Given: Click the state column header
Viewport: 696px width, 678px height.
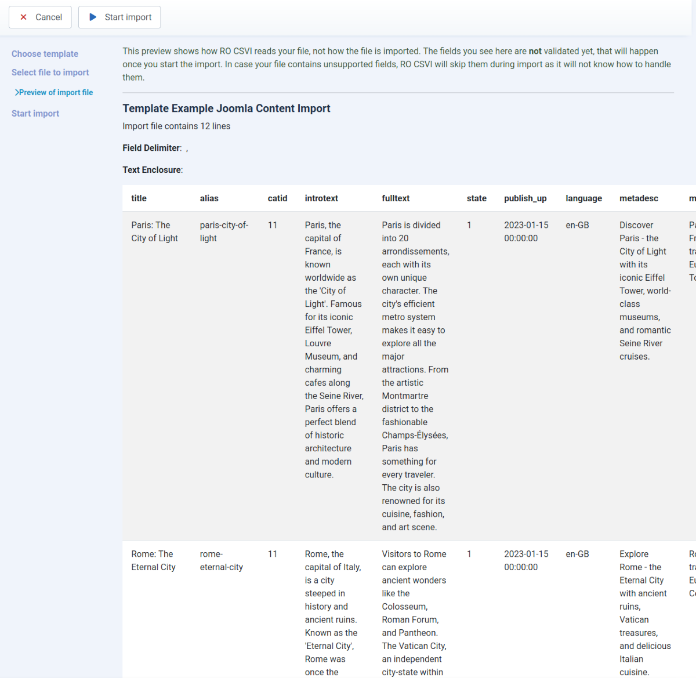Looking at the screenshot, I should click(x=476, y=198).
